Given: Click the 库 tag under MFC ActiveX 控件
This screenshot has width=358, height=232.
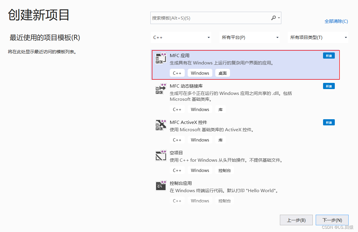Looking at the screenshot, I should (x=221, y=140).
